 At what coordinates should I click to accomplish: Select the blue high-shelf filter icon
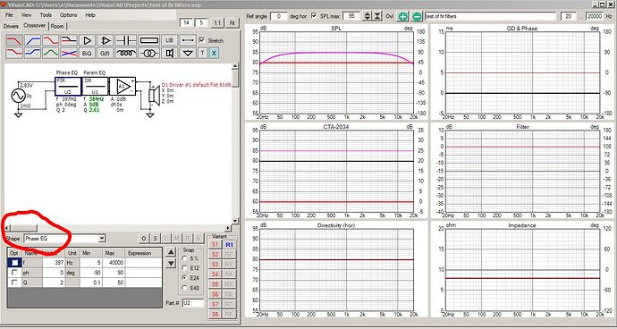click(x=33, y=53)
